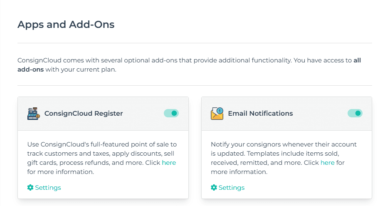Select the ConsignCloud Register card title

pyautogui.click(x=84, y=113)
